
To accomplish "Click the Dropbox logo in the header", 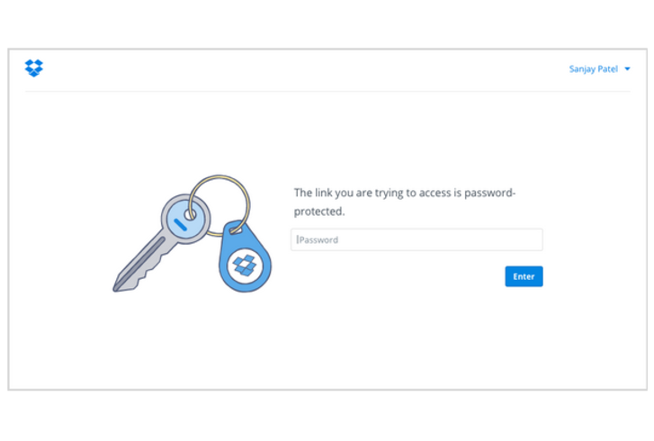I will tap(34, 67).
